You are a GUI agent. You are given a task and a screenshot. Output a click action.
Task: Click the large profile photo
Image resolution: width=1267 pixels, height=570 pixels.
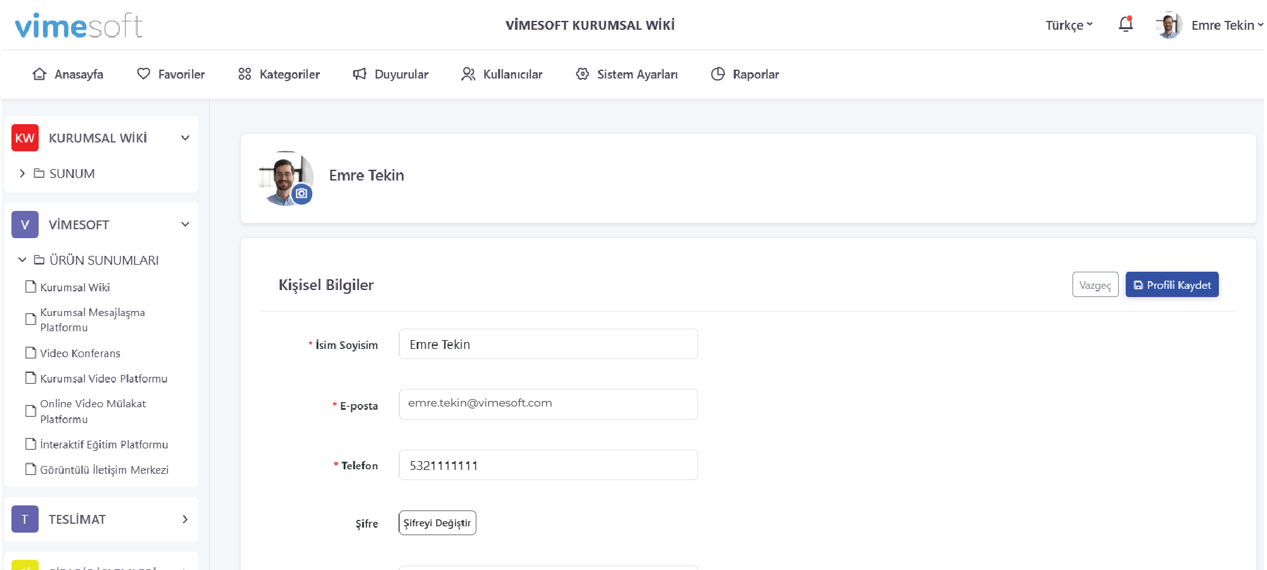(286, 178)
